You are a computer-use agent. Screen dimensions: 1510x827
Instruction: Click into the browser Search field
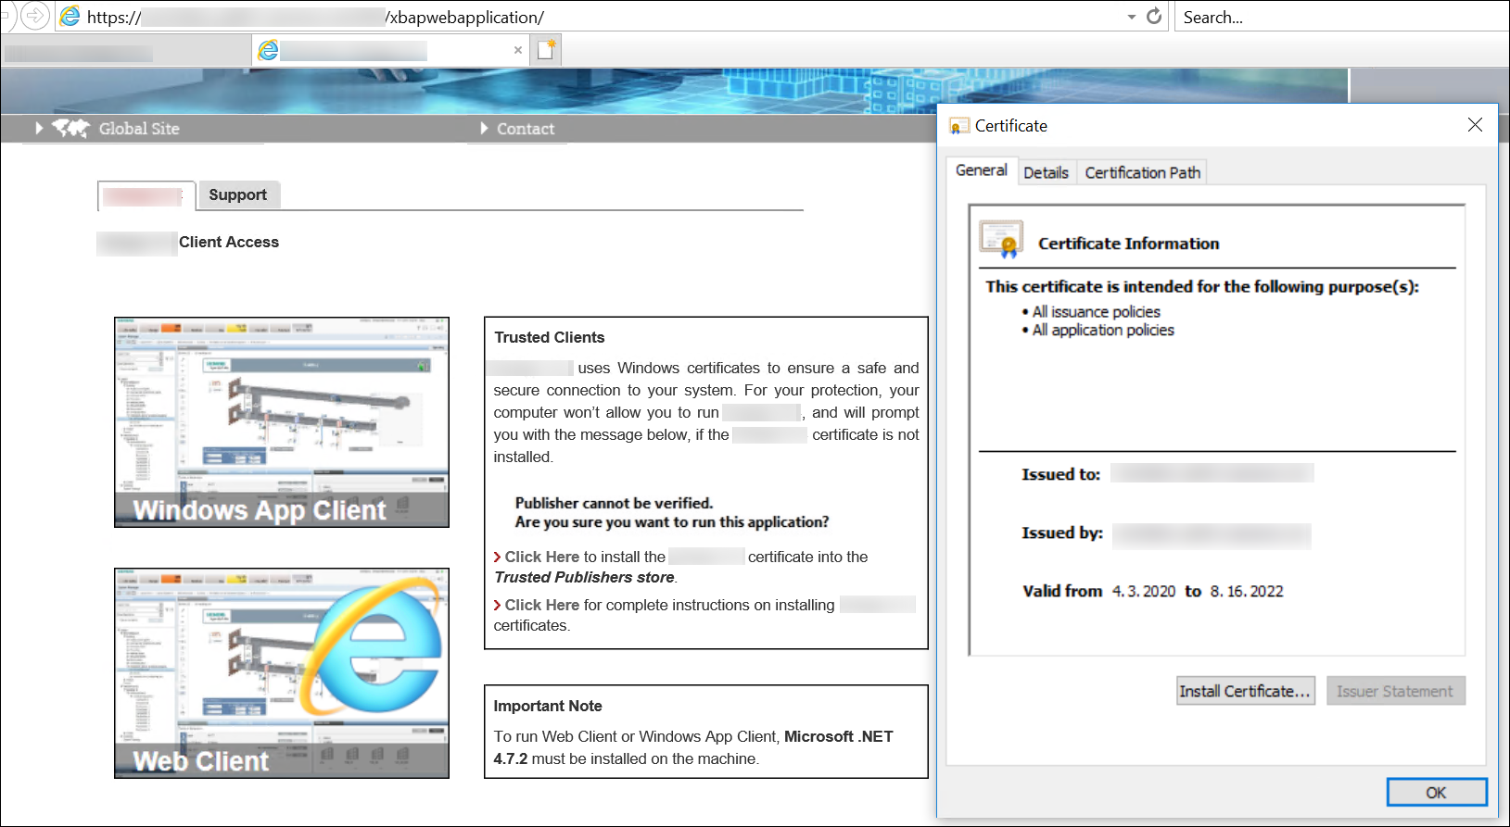tap(1340, 18)
